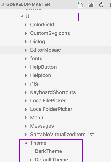Select the LocalFilePicker folder
Viewport: 111px width, 162px height.
click(48, 101)
